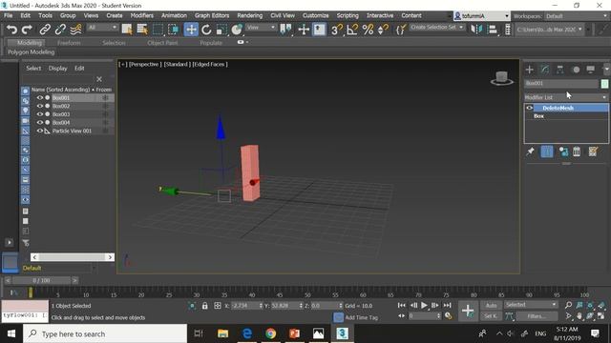Click the Filters... button
Screen dimensions: 611x343
click(x=537, y=316)
